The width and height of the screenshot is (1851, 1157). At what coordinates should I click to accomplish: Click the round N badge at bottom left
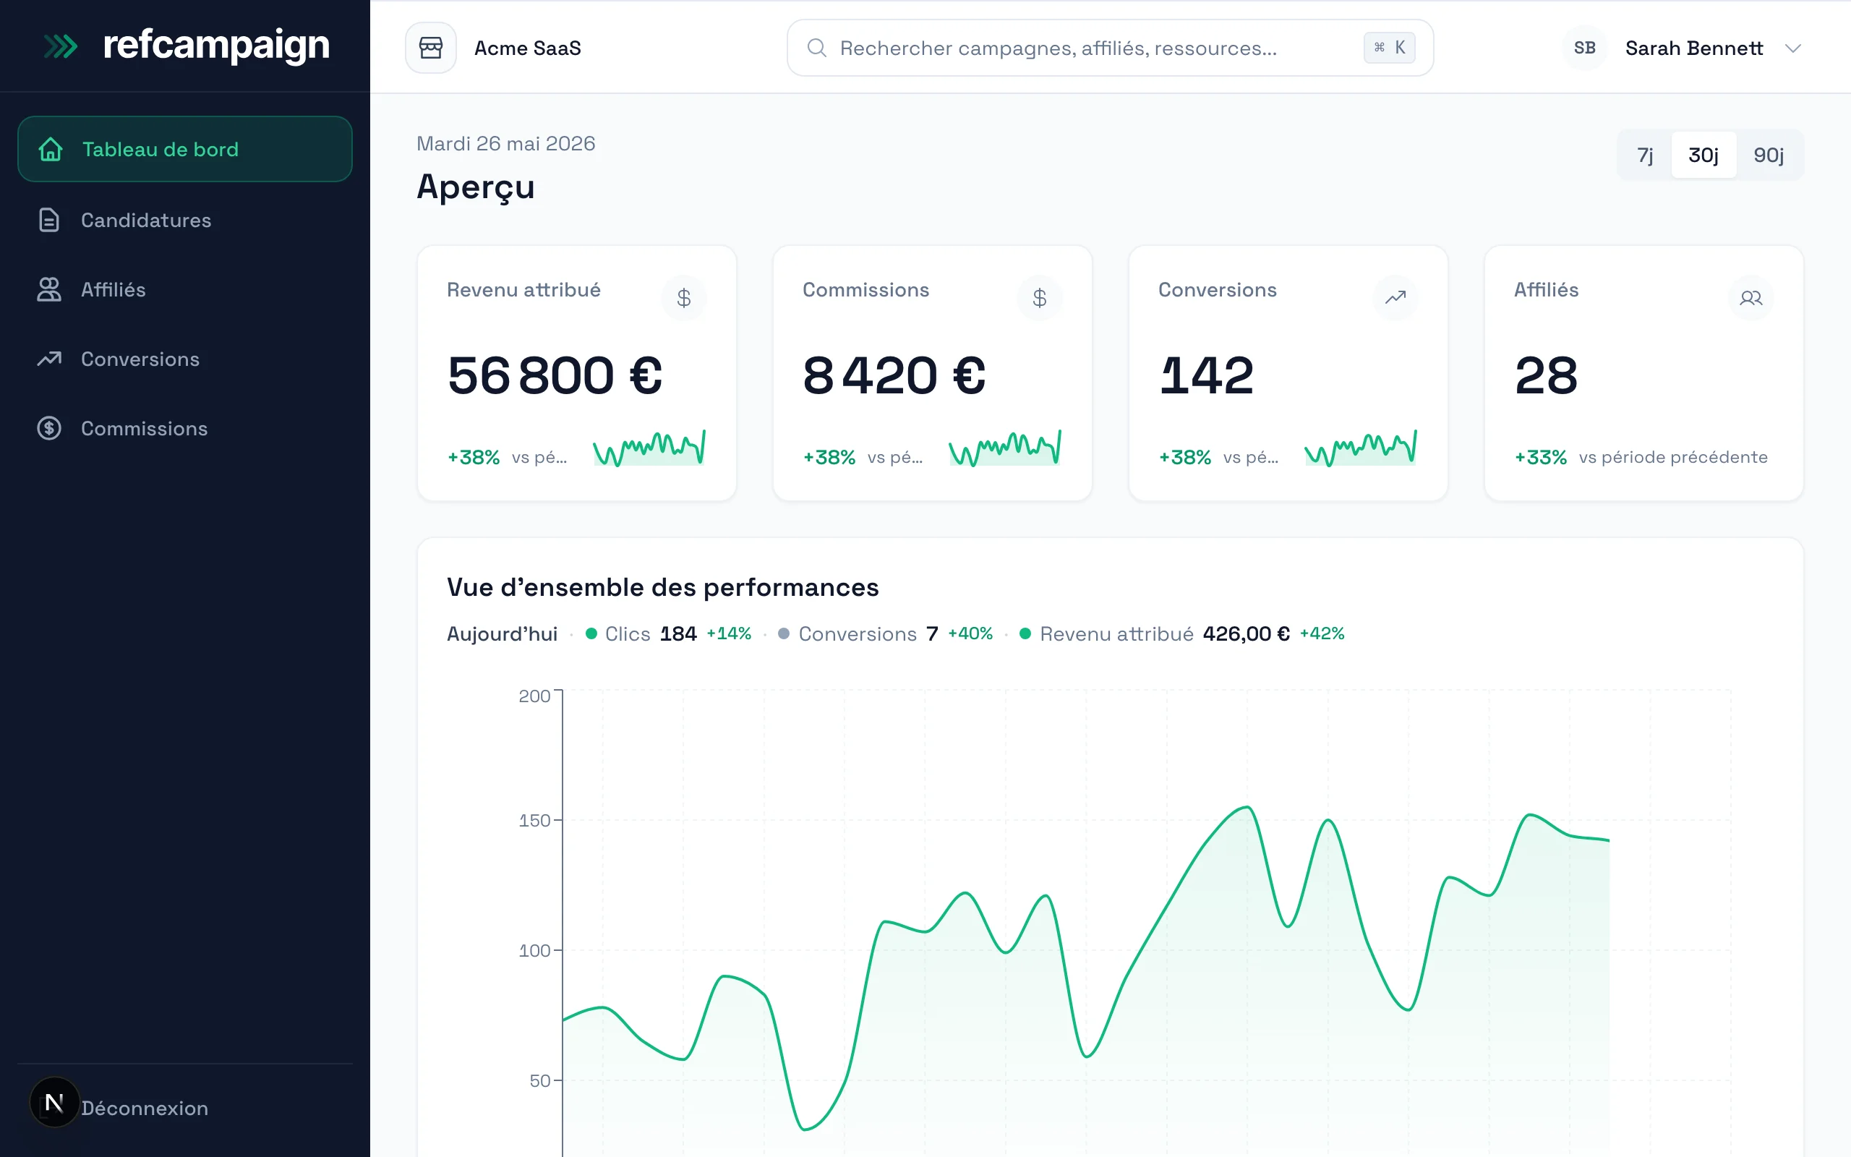click(x=54, y=1103)
